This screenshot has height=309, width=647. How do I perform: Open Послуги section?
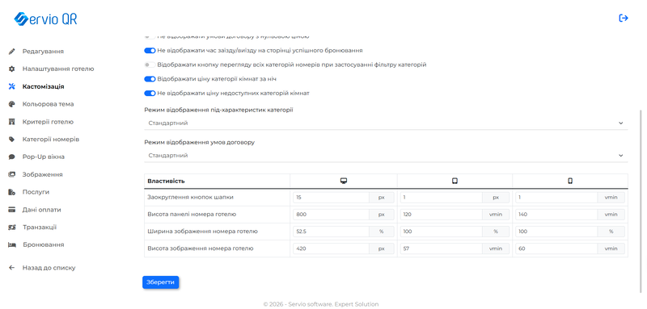pyautogui.click(x=36, y=192)
